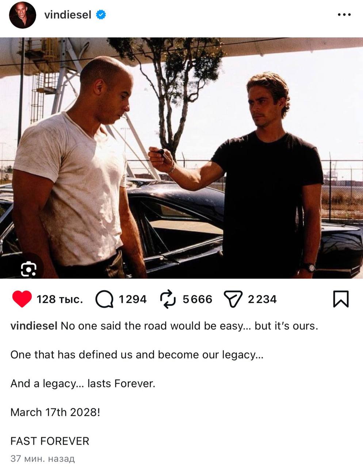The image size is (363, 467).
Task: Tap the blue verified badge next to vindiesel
Action: tap(101, 15)
